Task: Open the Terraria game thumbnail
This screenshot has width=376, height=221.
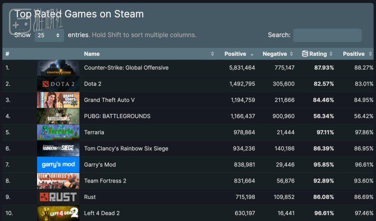Action: click(x=58, y=132)
